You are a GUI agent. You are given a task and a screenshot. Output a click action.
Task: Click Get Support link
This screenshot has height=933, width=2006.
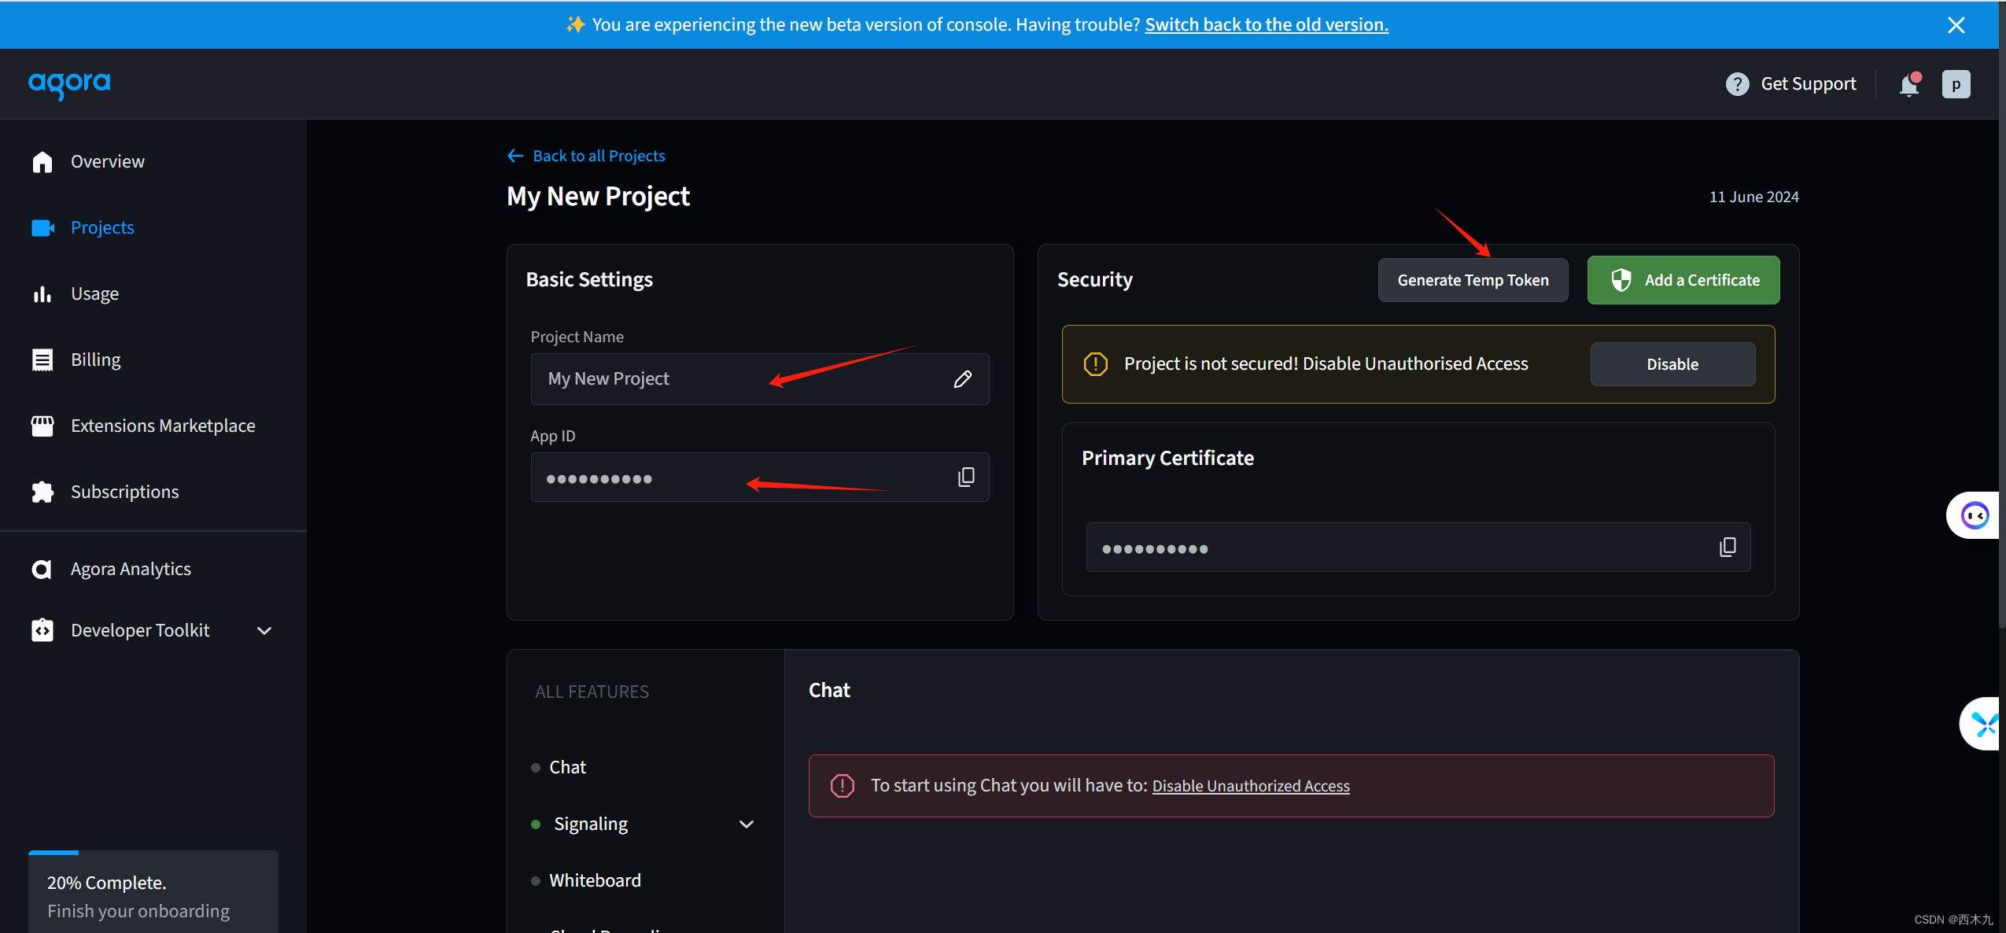(1808, 83)
